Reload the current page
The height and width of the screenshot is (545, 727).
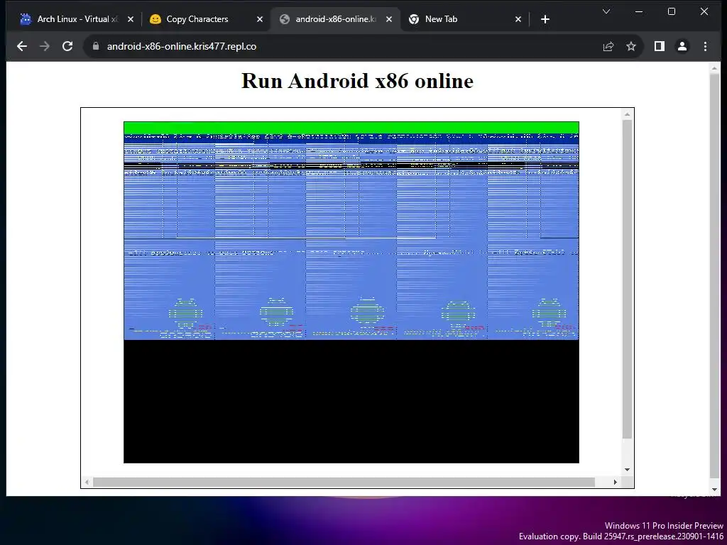click(x=67, y=46)
